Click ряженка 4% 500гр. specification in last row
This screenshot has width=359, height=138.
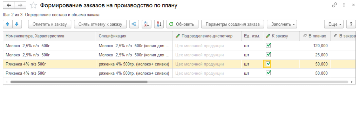click(x=134, y=73)
